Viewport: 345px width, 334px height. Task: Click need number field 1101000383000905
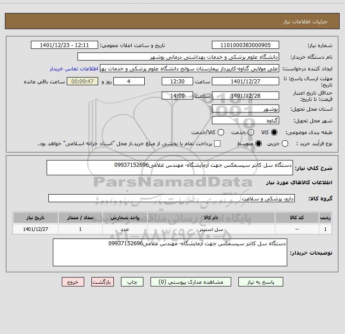246,45
